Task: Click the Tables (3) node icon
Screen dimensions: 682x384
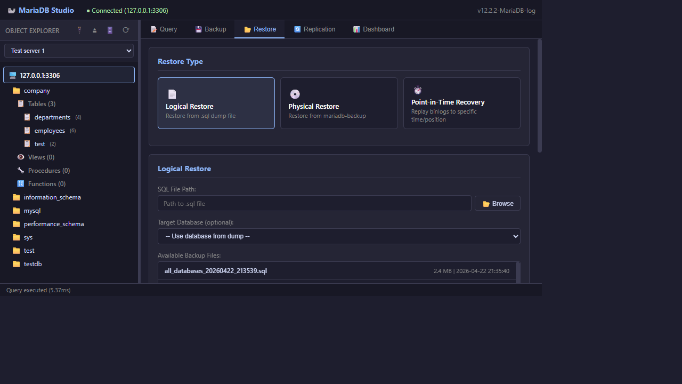Action: [21, 103]
